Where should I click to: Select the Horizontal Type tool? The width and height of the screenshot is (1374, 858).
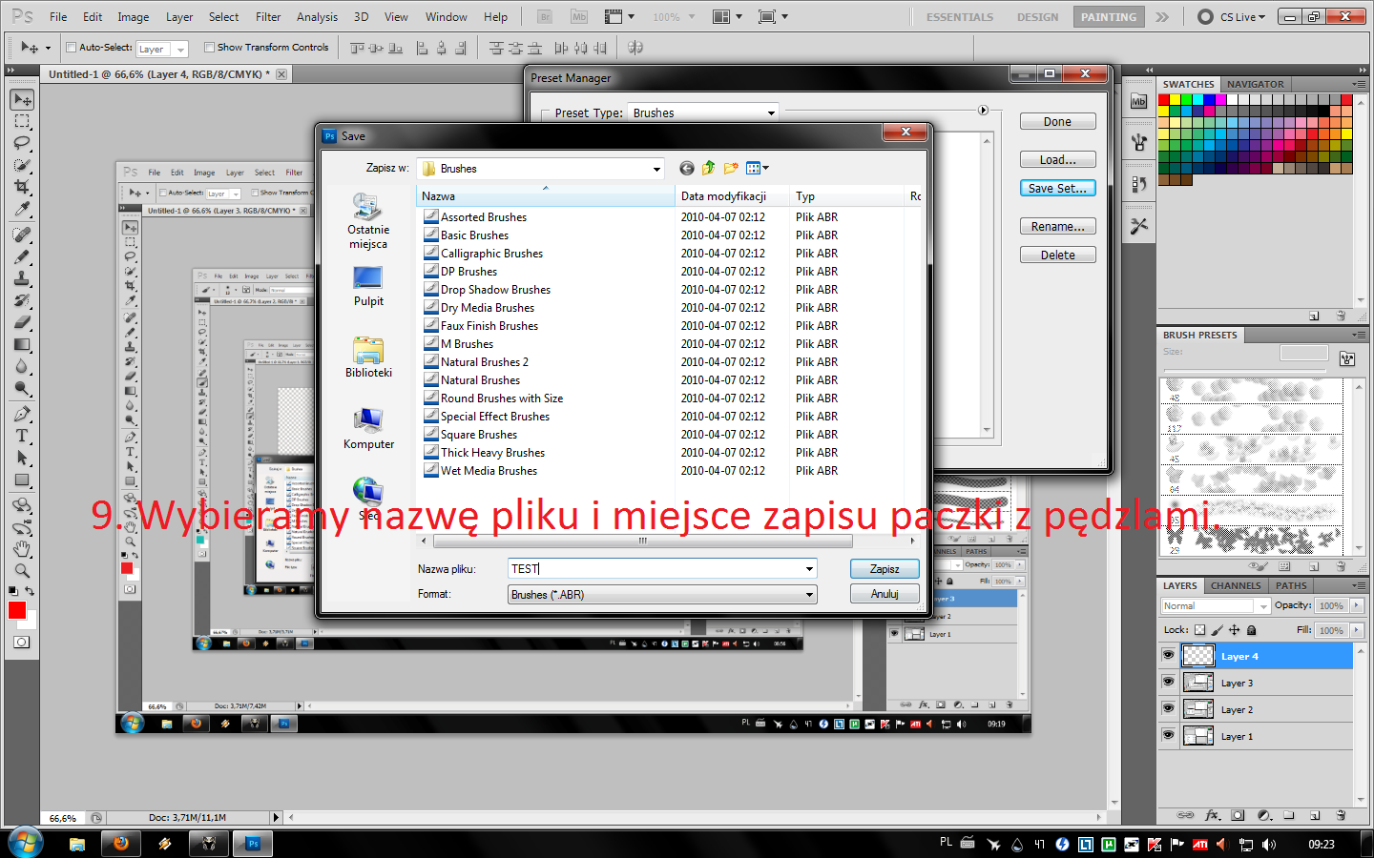click(x=22, y=436)
